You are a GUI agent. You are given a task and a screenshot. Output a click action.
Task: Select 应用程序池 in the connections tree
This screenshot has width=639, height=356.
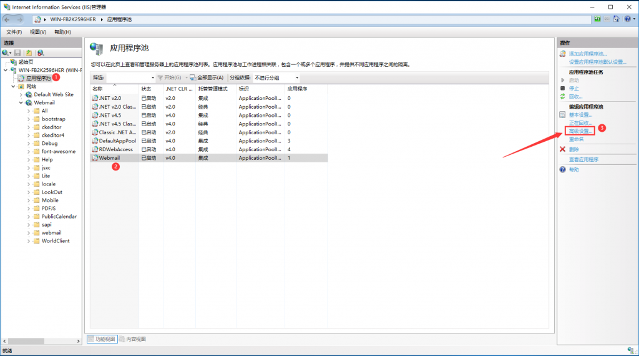pos(38,78)
